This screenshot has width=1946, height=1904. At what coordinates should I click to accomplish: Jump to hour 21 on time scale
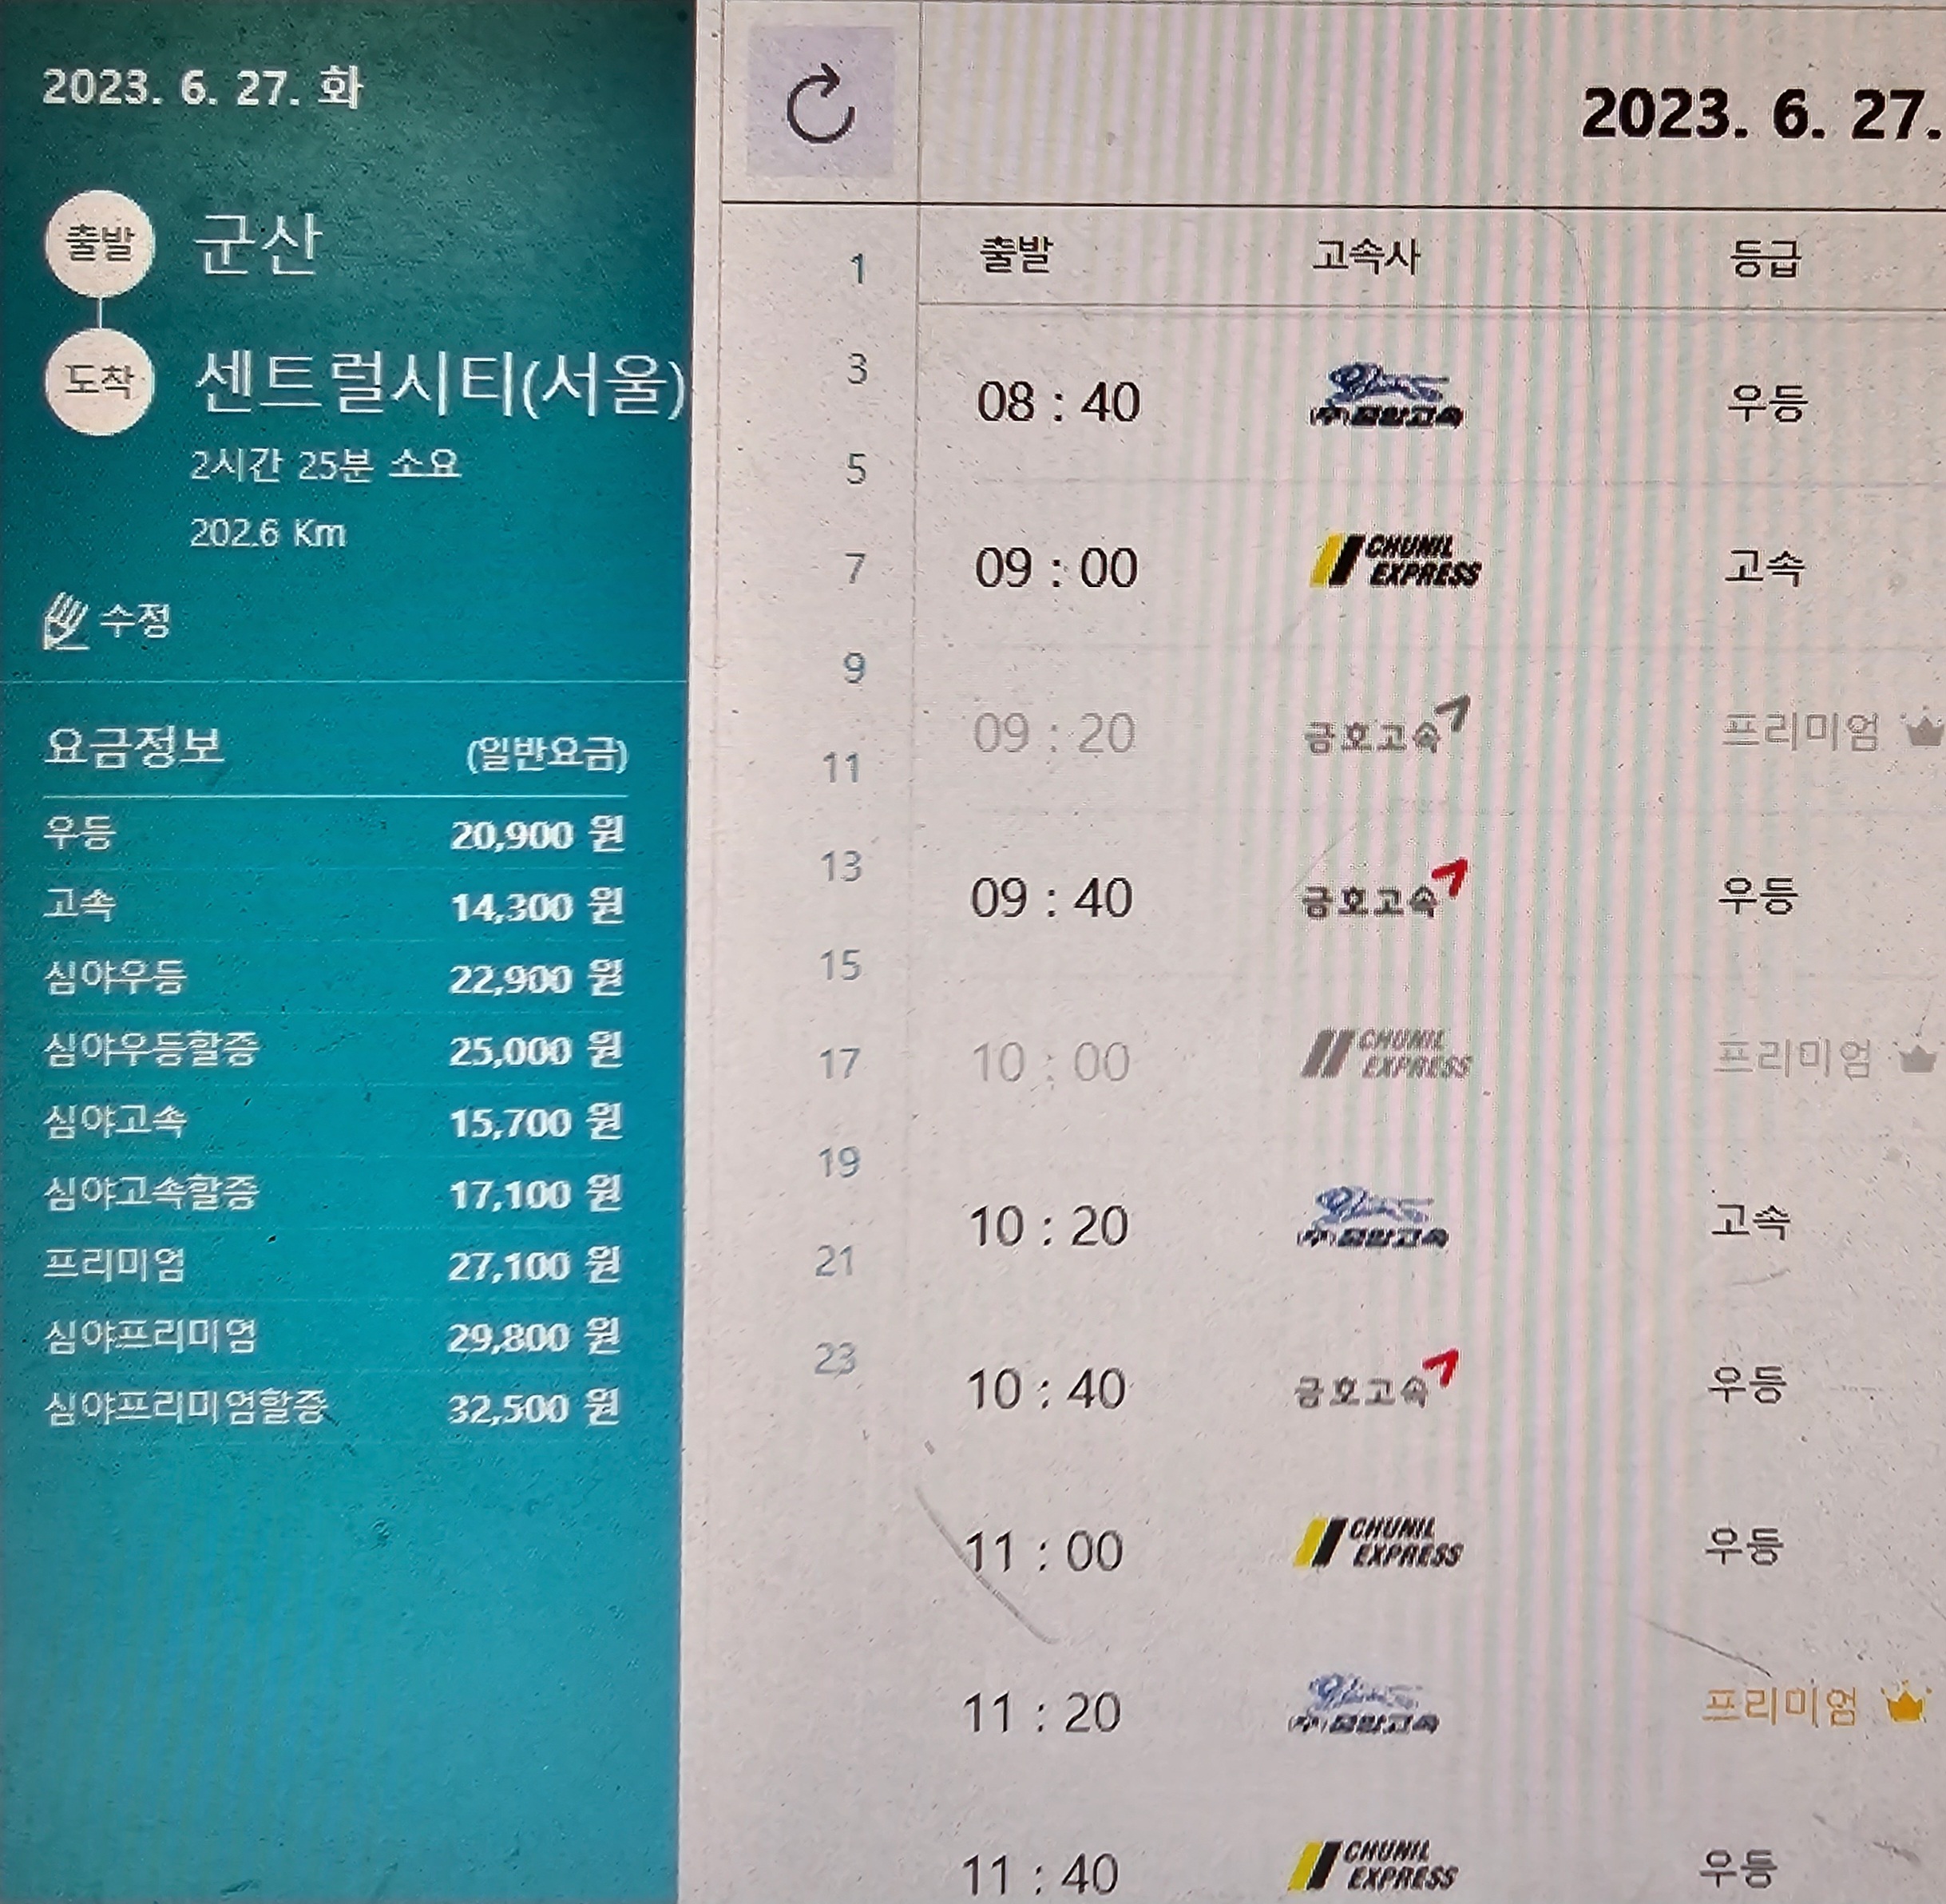coord(834,1261)
